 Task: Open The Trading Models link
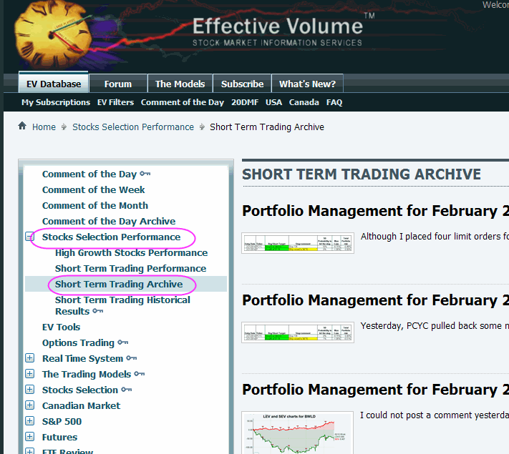click(87, 374)
